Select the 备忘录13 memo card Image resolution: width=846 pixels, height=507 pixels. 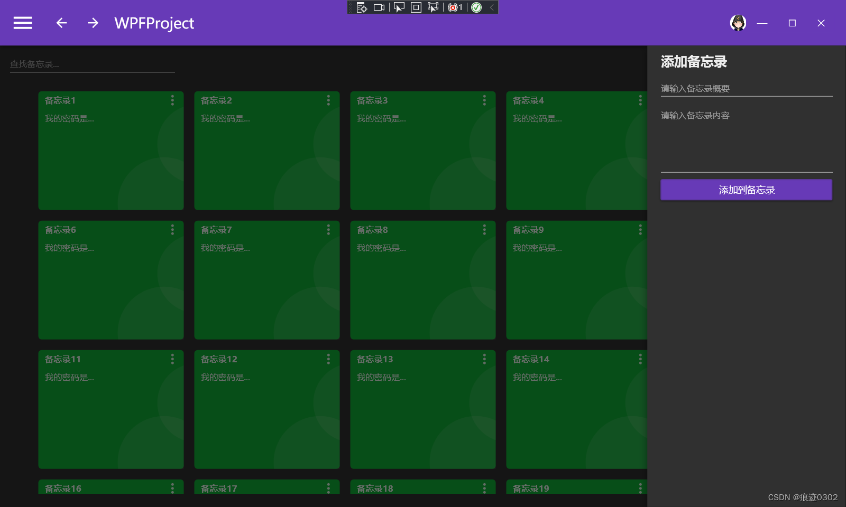tap(422, 409)
